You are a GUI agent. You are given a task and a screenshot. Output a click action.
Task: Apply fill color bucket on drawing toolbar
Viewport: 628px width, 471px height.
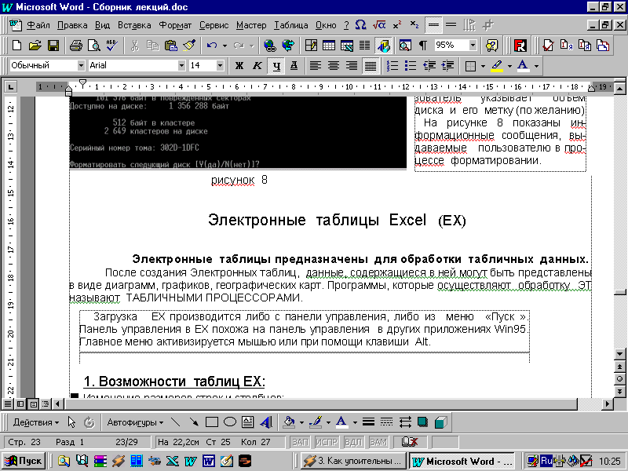point(289,422)
